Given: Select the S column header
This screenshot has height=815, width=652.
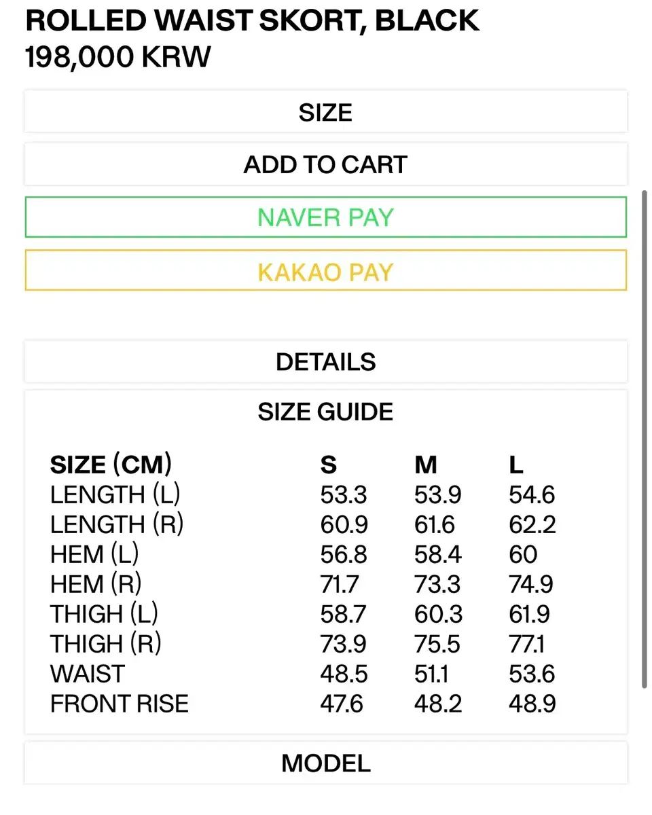Looking at the screenshot, I should 328,465.
